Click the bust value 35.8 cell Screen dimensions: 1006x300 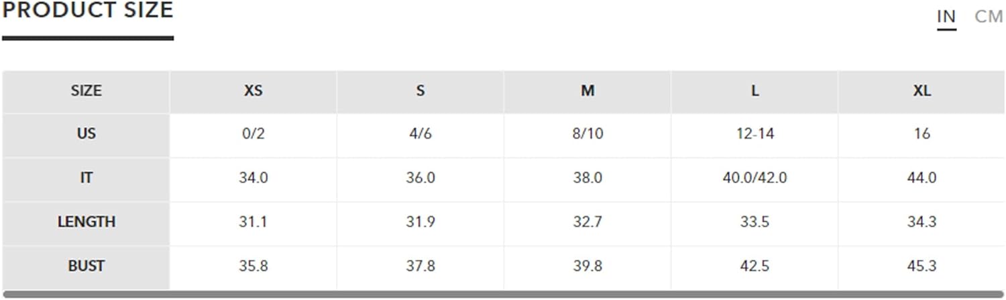click(253, 267)
